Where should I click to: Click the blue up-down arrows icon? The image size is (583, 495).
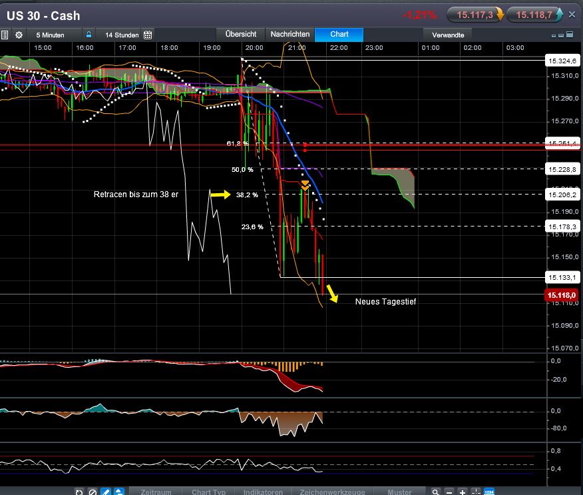119,492
